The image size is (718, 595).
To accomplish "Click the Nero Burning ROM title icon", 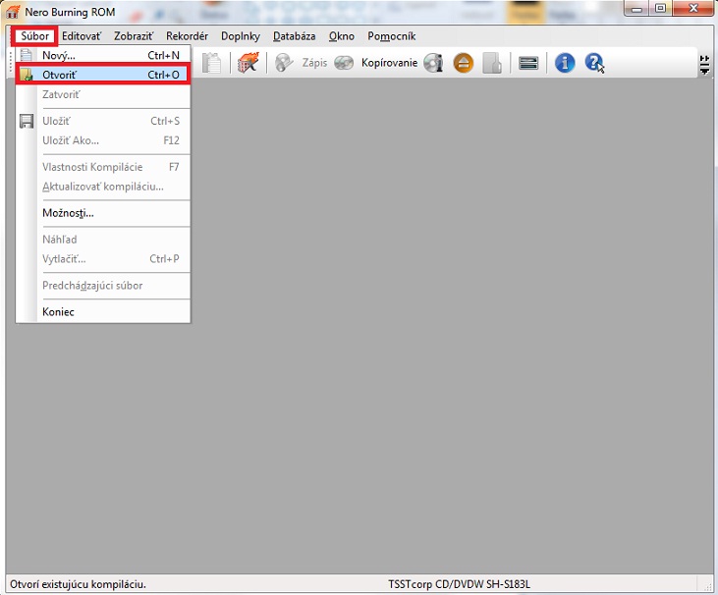I will click(13, 12).
